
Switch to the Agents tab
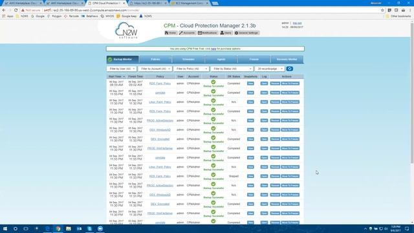click(221, 60)
